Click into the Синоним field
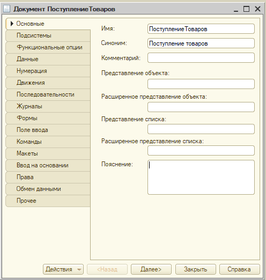 201,43
